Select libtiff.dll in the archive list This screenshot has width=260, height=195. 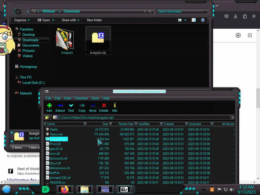coord(55,173)
